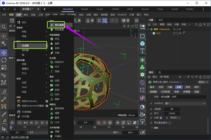Add a Cube primitive from the palette

(x=142, y=44)
